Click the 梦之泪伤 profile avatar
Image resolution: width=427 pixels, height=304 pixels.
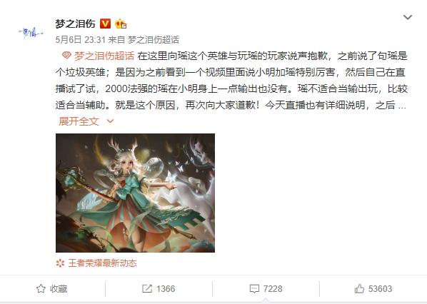coord(31,33)
